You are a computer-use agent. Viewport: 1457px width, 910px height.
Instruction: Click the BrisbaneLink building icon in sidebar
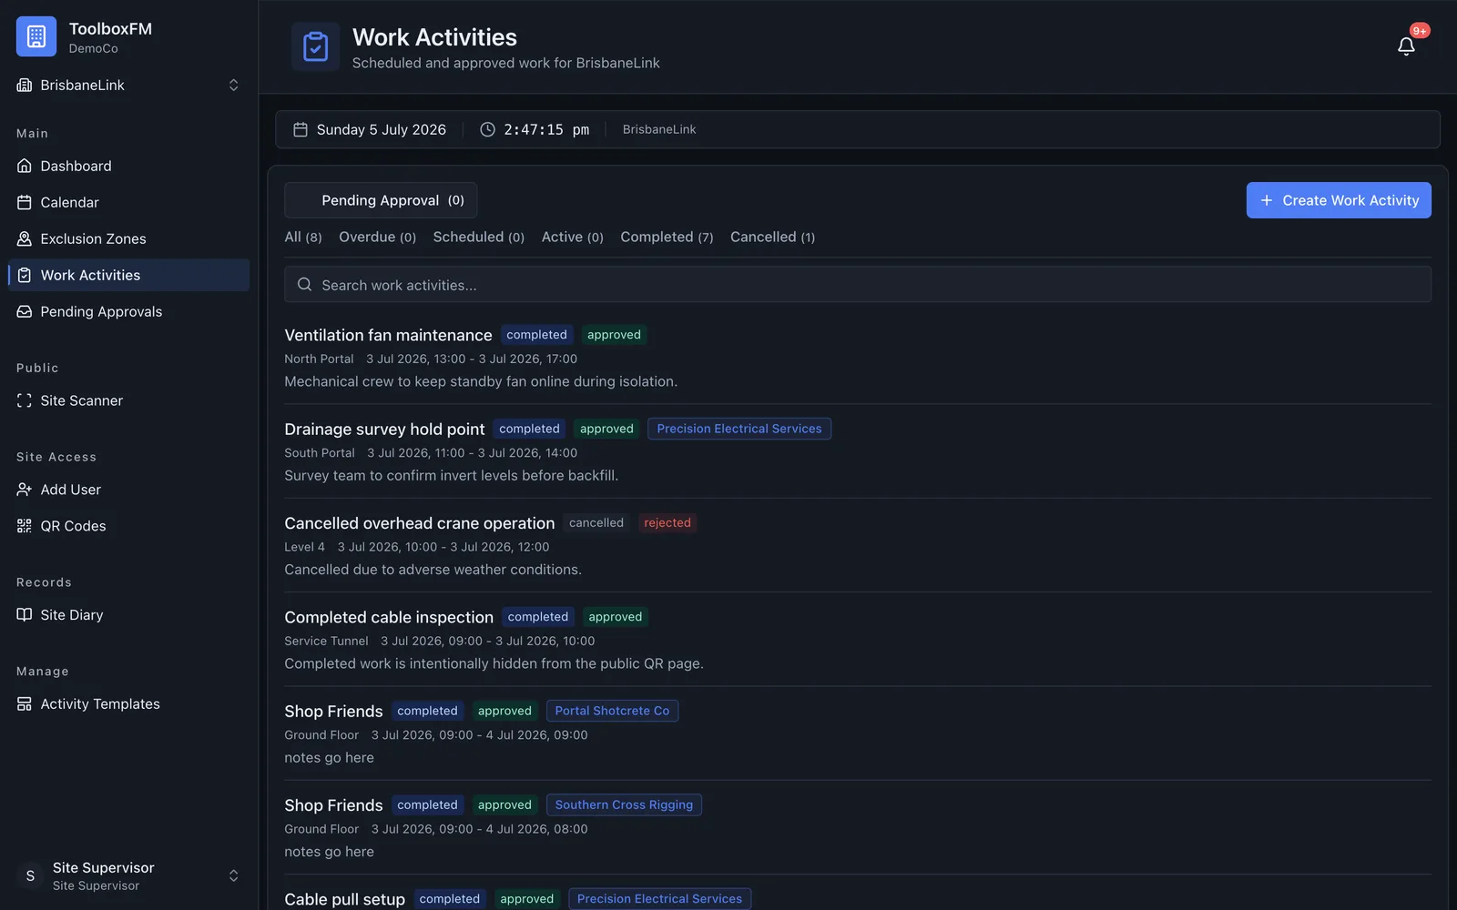click(25, 85)
